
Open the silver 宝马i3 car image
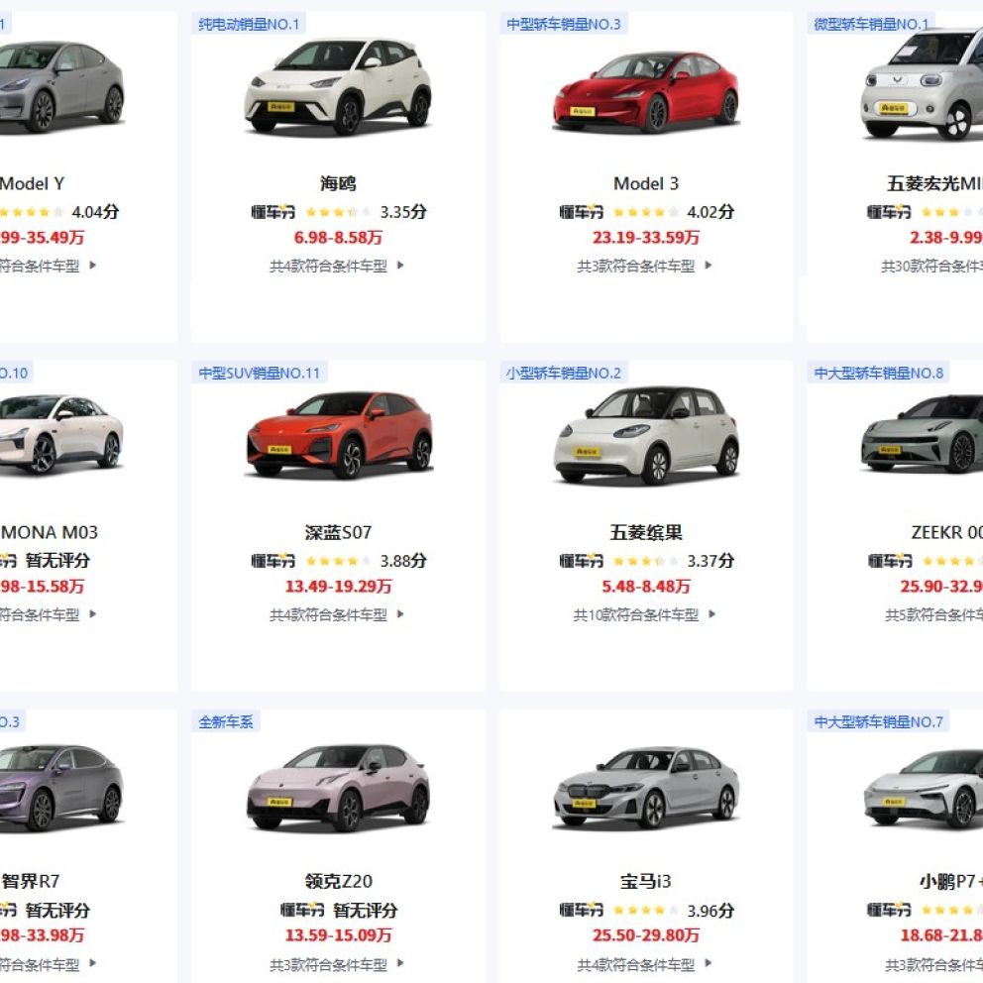click(x=646, y=788)
